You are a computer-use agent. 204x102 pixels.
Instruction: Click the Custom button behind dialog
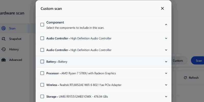pyautogui.click(x=178, y=61)
